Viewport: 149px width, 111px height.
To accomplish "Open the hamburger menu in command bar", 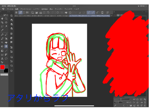I will click(16, 13).
